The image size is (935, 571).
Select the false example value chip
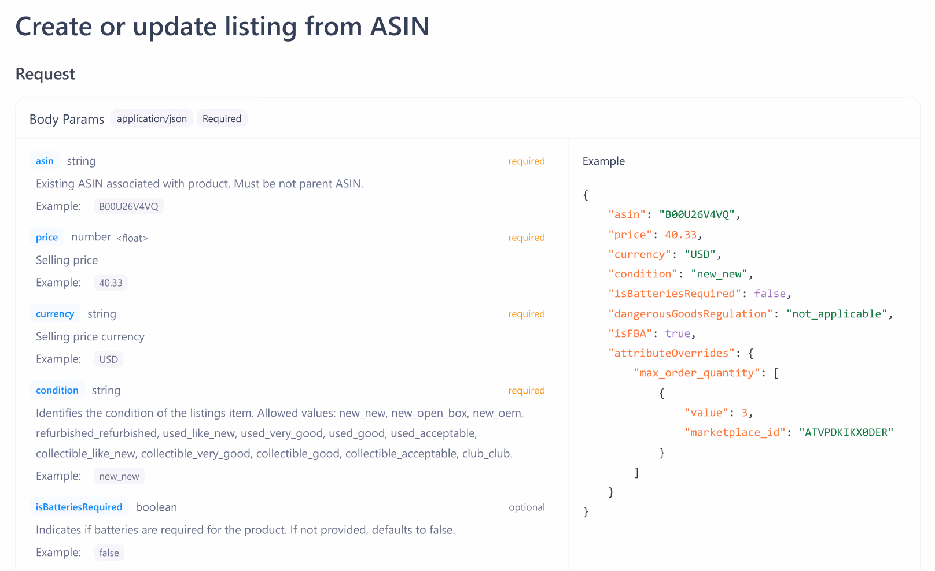[x=109, y=553]
